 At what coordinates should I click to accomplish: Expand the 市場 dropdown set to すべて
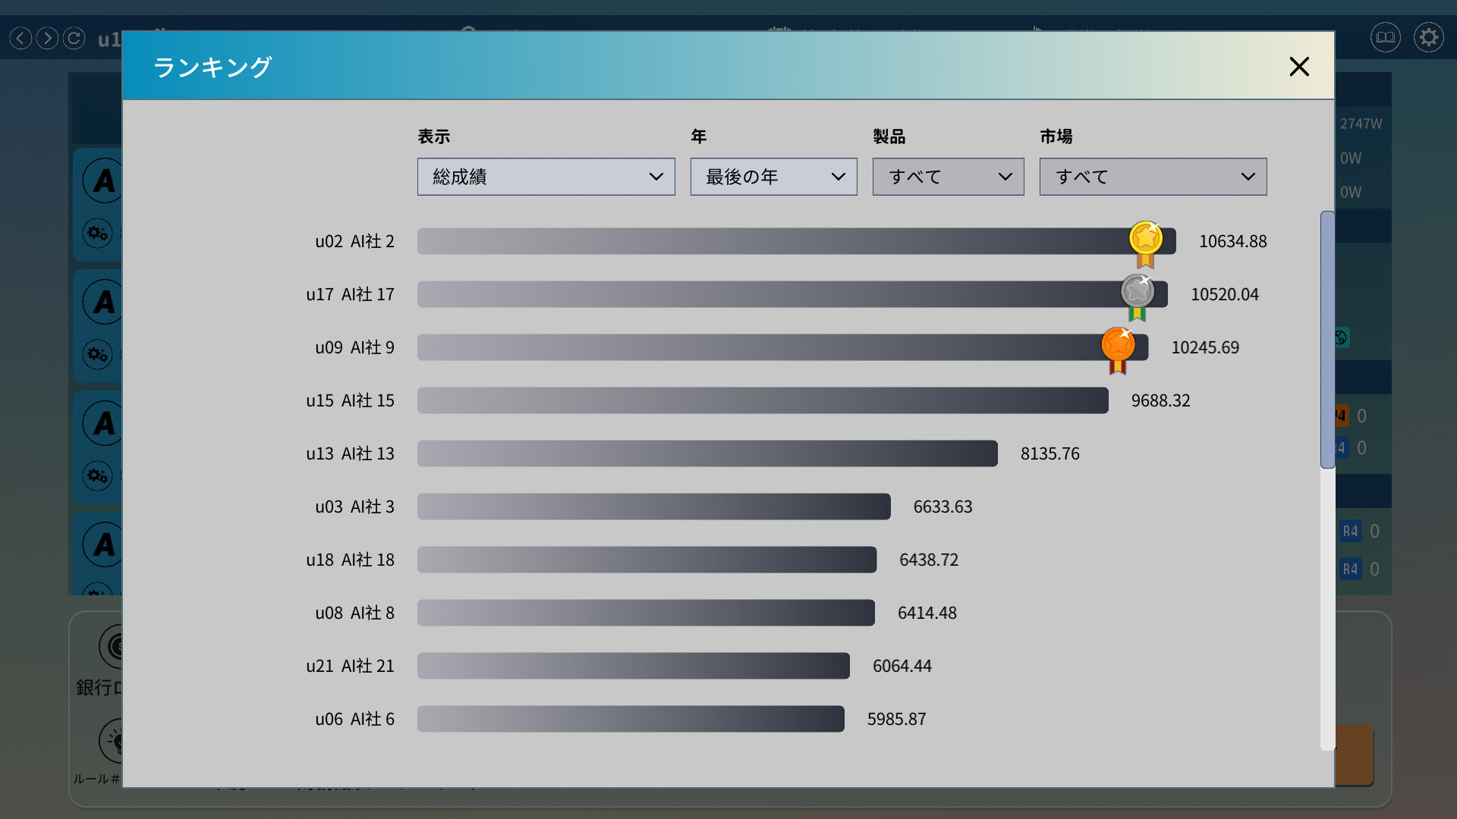1153,177
